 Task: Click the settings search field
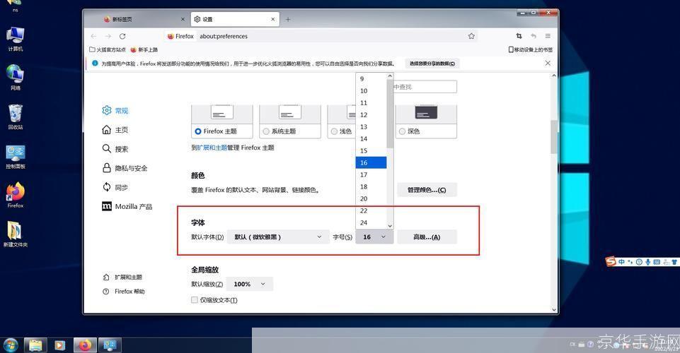point(424,87)
